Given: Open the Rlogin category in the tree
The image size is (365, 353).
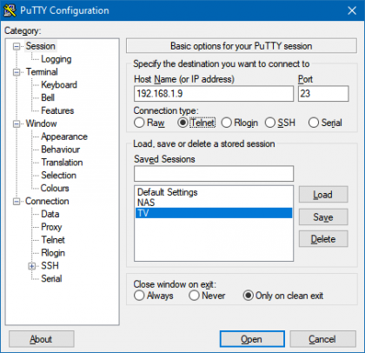Looking at the screenshot, I should click(53, 253).
